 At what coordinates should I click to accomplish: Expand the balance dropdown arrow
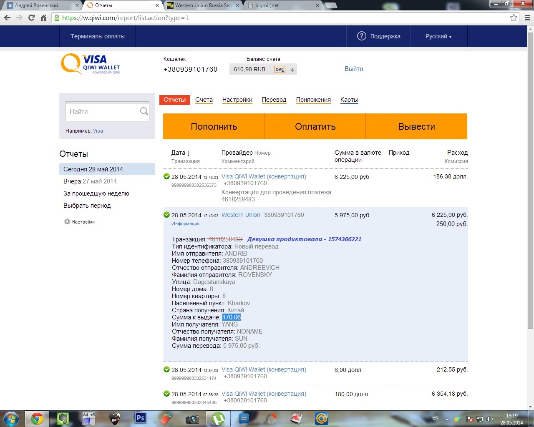pos(292,70)
